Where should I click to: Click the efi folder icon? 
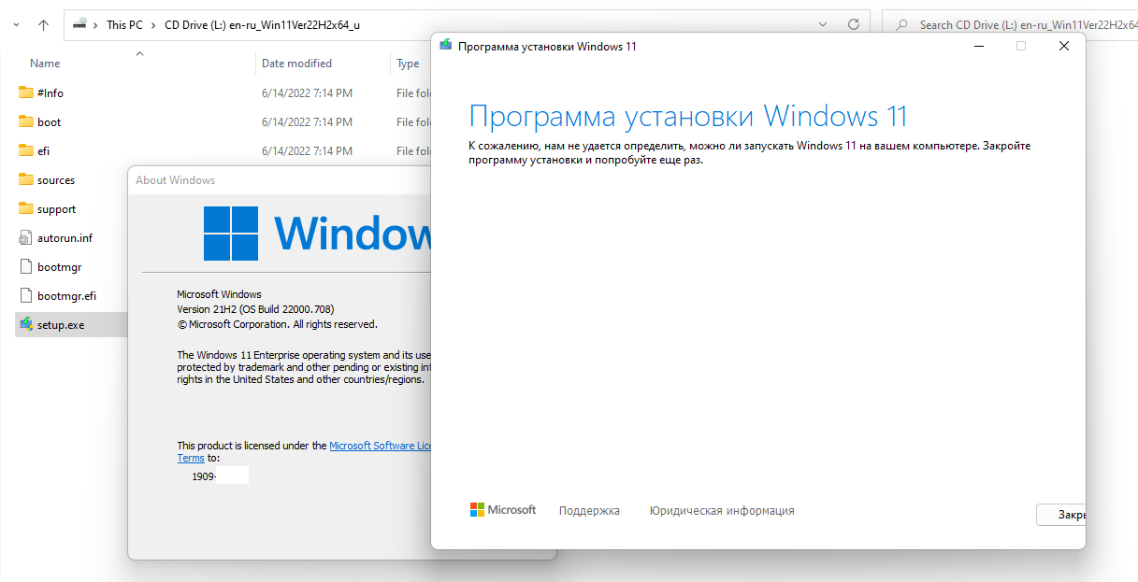coord(26,150)
